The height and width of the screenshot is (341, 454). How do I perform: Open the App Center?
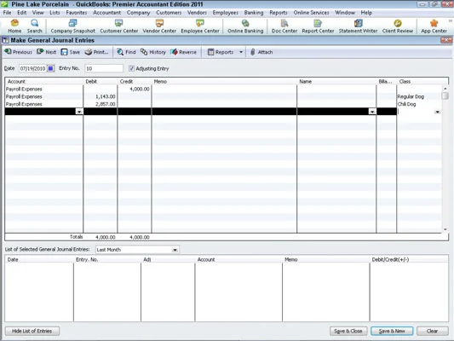434,26
